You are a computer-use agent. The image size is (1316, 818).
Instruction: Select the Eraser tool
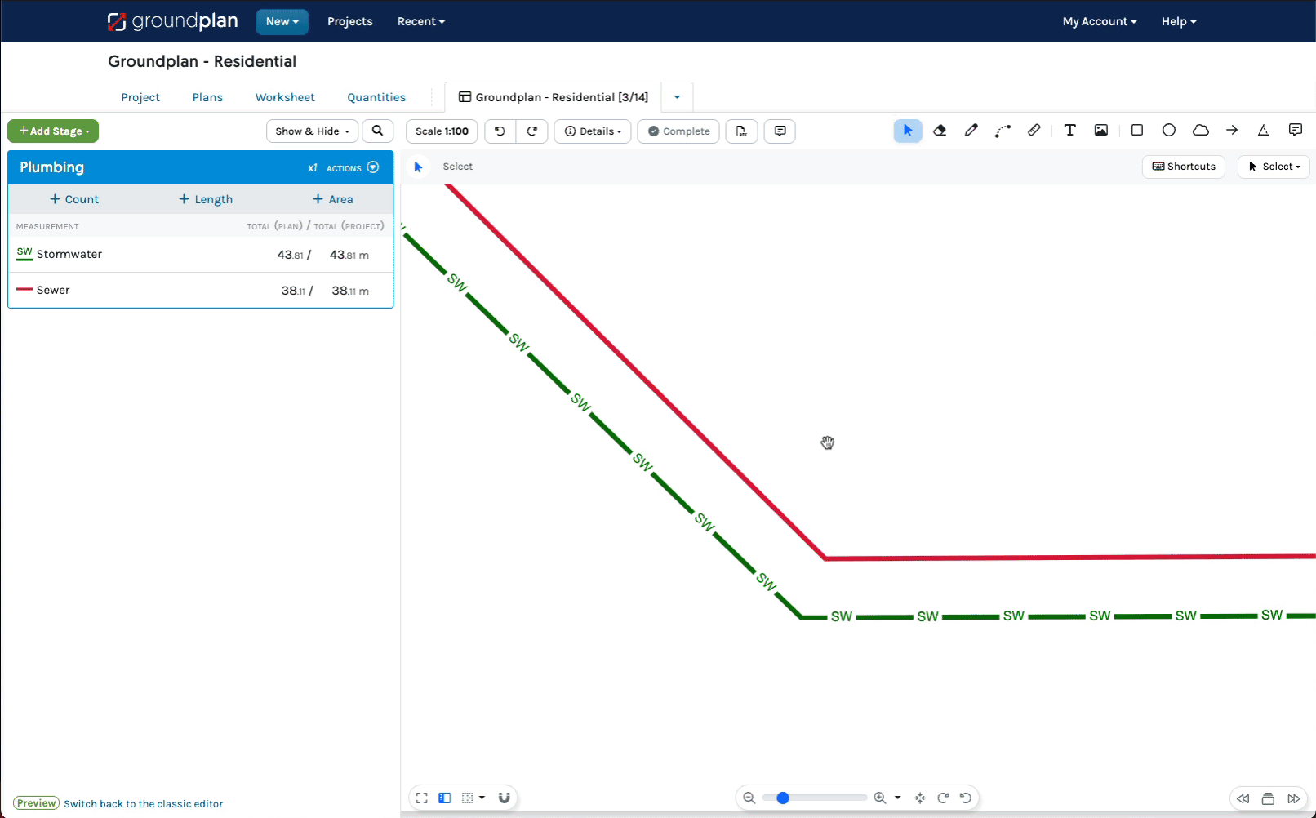tap(940, 131)
